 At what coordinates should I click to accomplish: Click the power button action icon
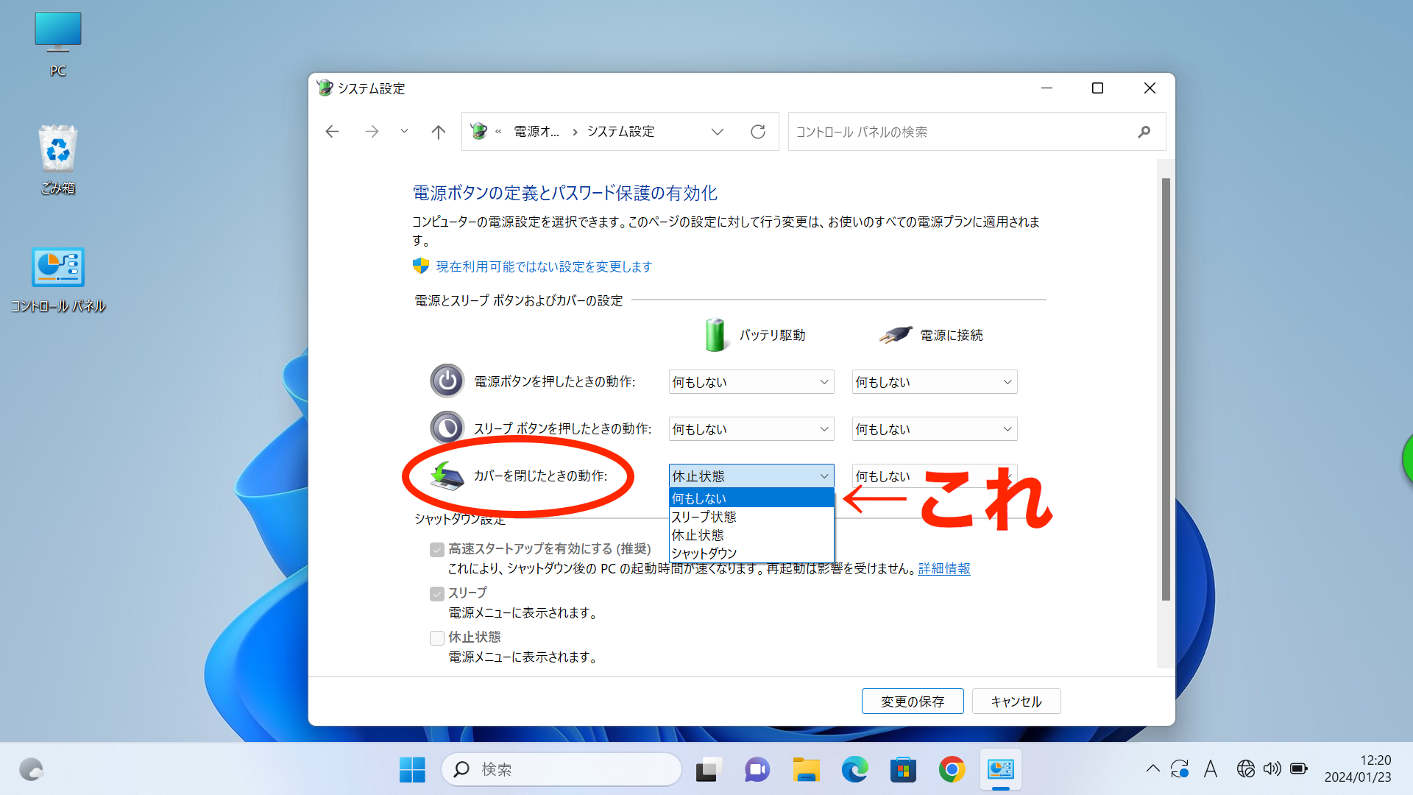click(x=447, y=381)
